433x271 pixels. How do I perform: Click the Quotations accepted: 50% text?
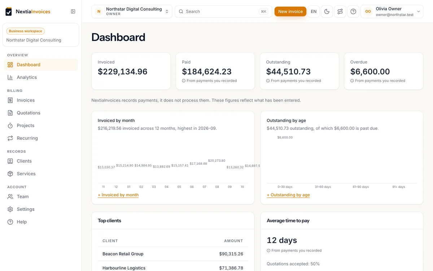(293, 264)
